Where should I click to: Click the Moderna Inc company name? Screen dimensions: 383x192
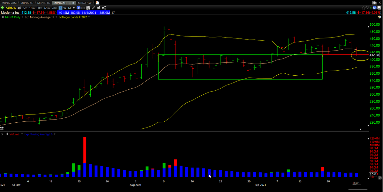pos(10,13)
